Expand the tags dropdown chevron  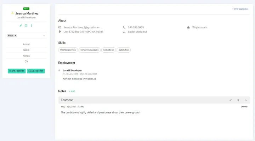point(44,36)
